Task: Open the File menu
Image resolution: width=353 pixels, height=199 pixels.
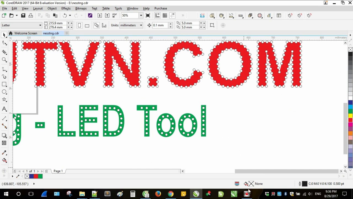Action: coord(5,8)
